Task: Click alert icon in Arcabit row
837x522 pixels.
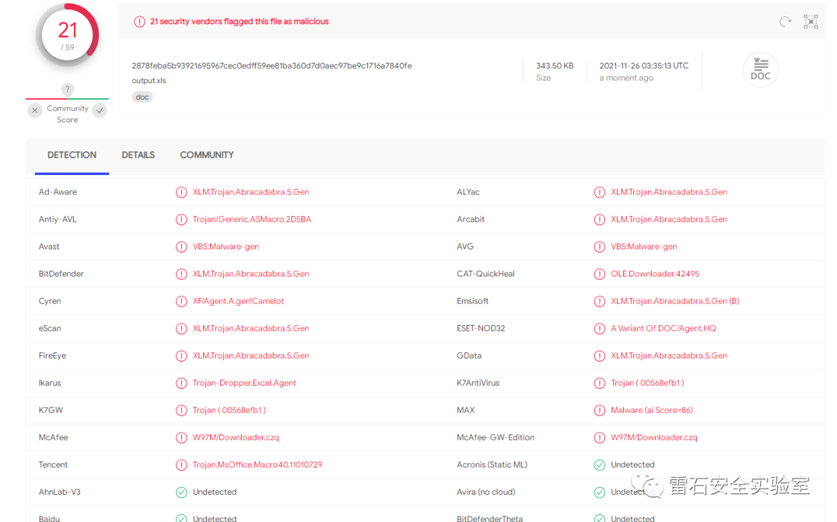Action: click(x=599, y=219)
